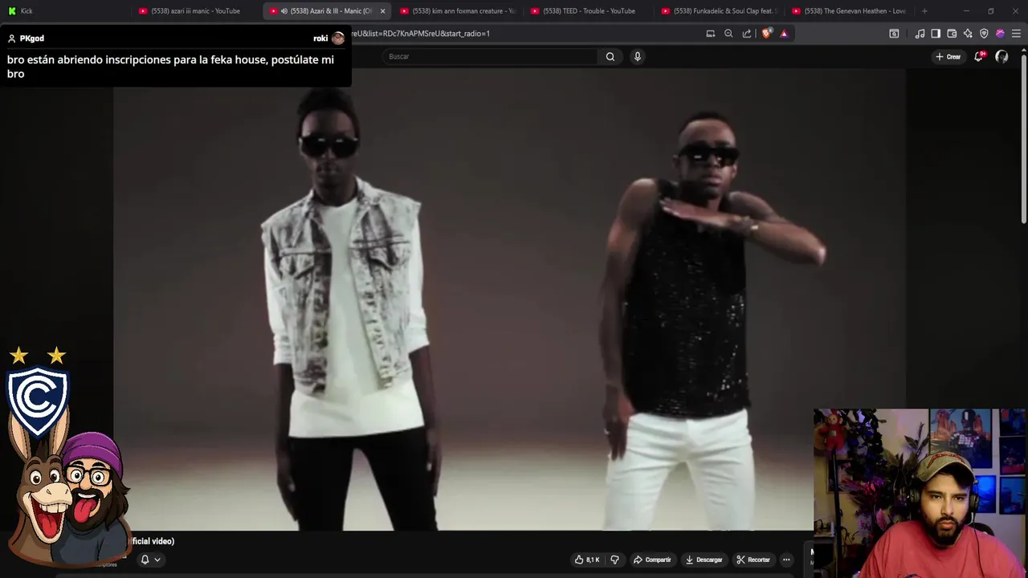
Task: Switch to the azari iii manic tab
Action: 195,11
